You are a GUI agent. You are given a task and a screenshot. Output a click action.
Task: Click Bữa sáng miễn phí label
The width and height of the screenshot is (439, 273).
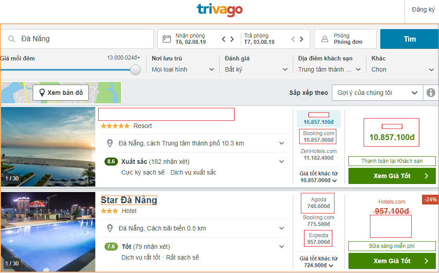click(391, 246)
